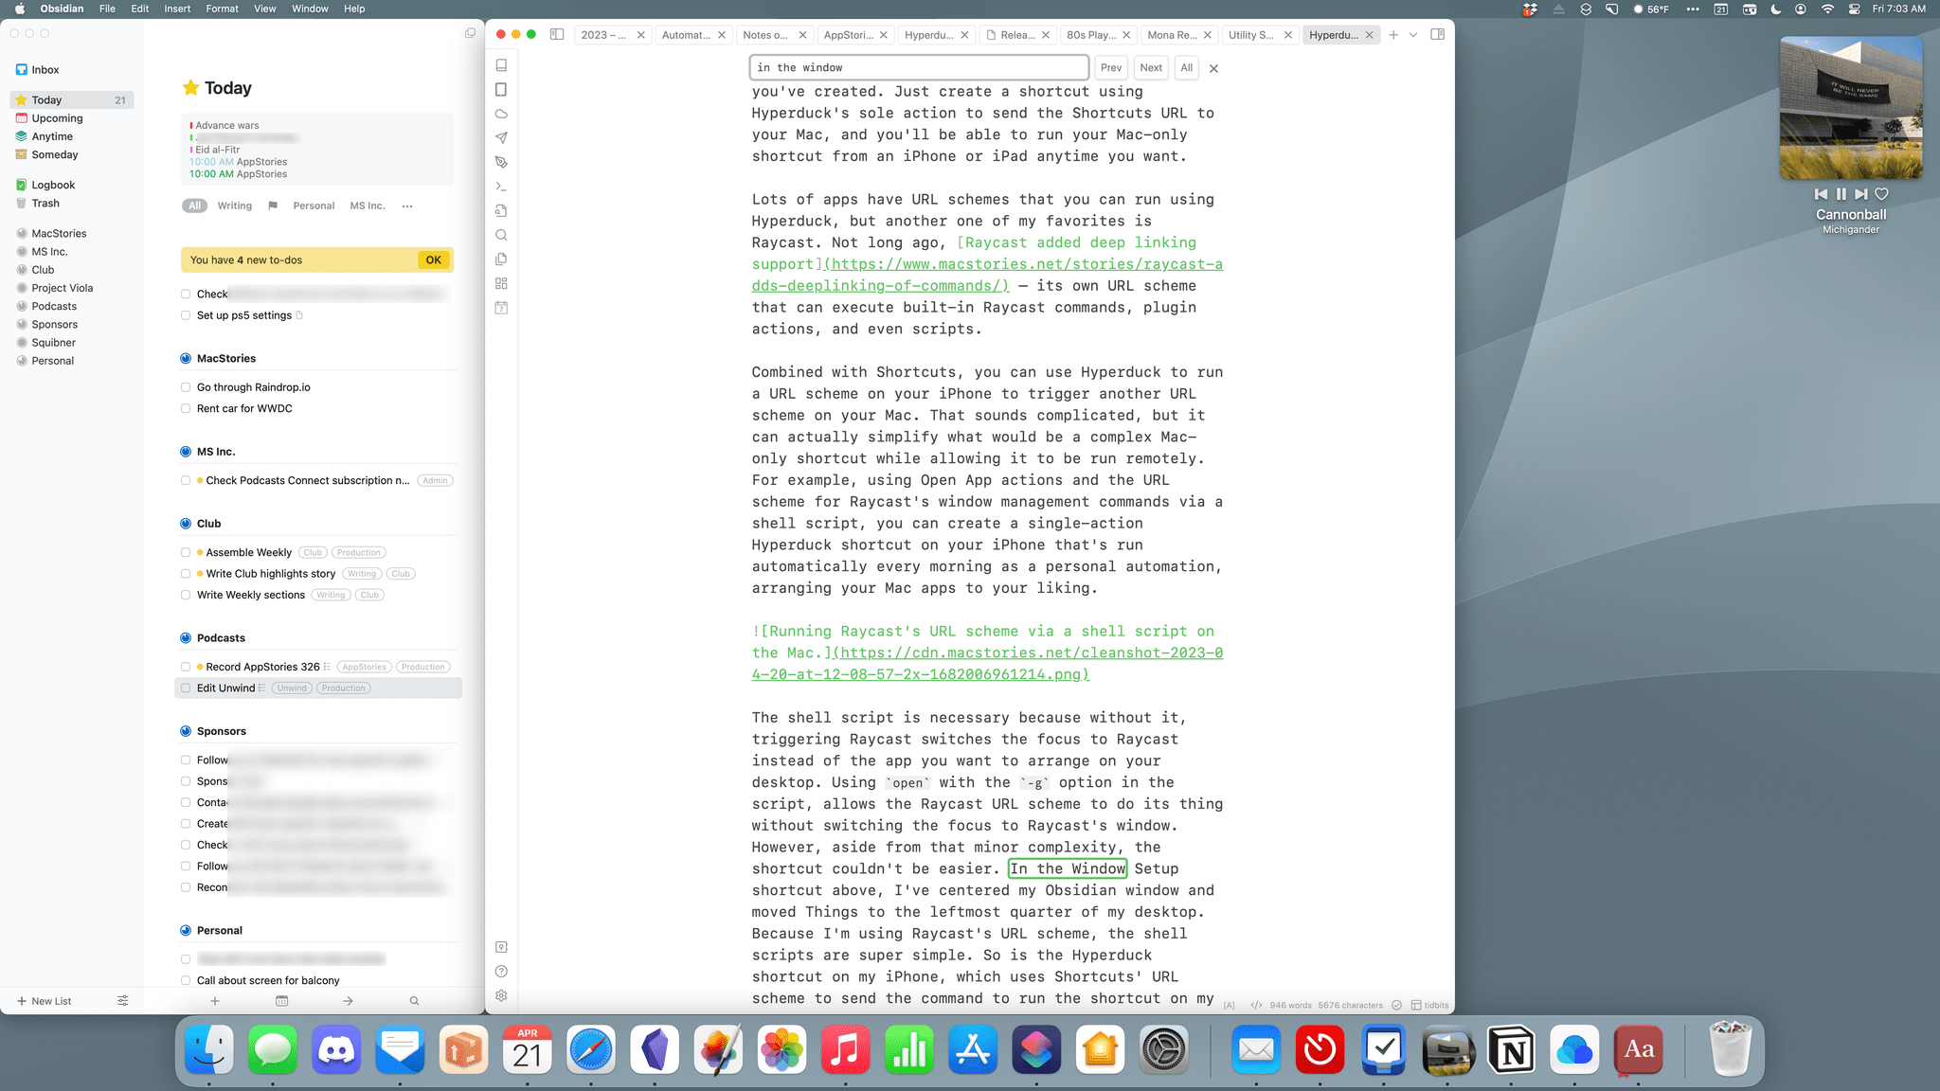Image resolution: width=1940 pixels, height=1091 pixels.
Task: Click the paper plane icon in Obsidian ribbon
Action: [x=501, y=137]
